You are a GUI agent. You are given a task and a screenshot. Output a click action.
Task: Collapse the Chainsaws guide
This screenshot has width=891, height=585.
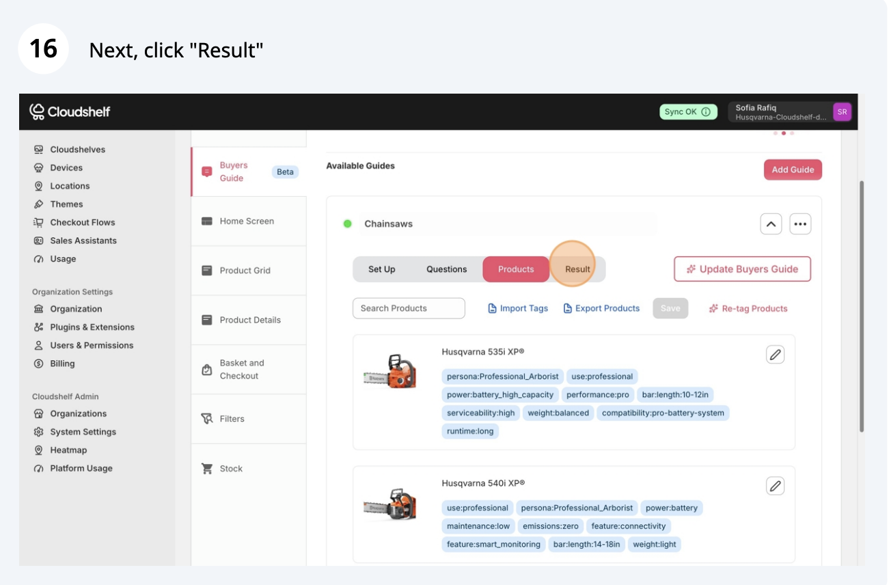tap(771, 224)
